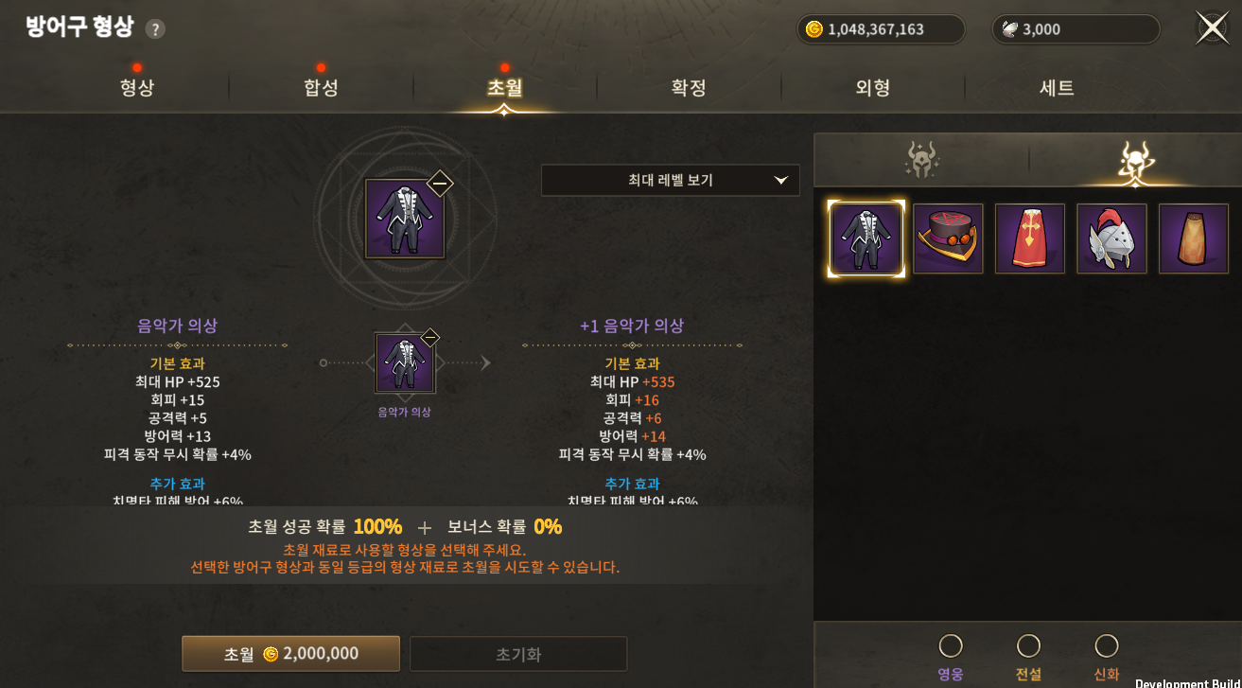The image size is (1242, 688).
Task: Open the 세트 tab
Action: (1057, 88)
